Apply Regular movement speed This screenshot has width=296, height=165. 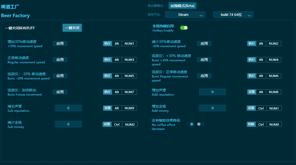[x=60, y=60]
